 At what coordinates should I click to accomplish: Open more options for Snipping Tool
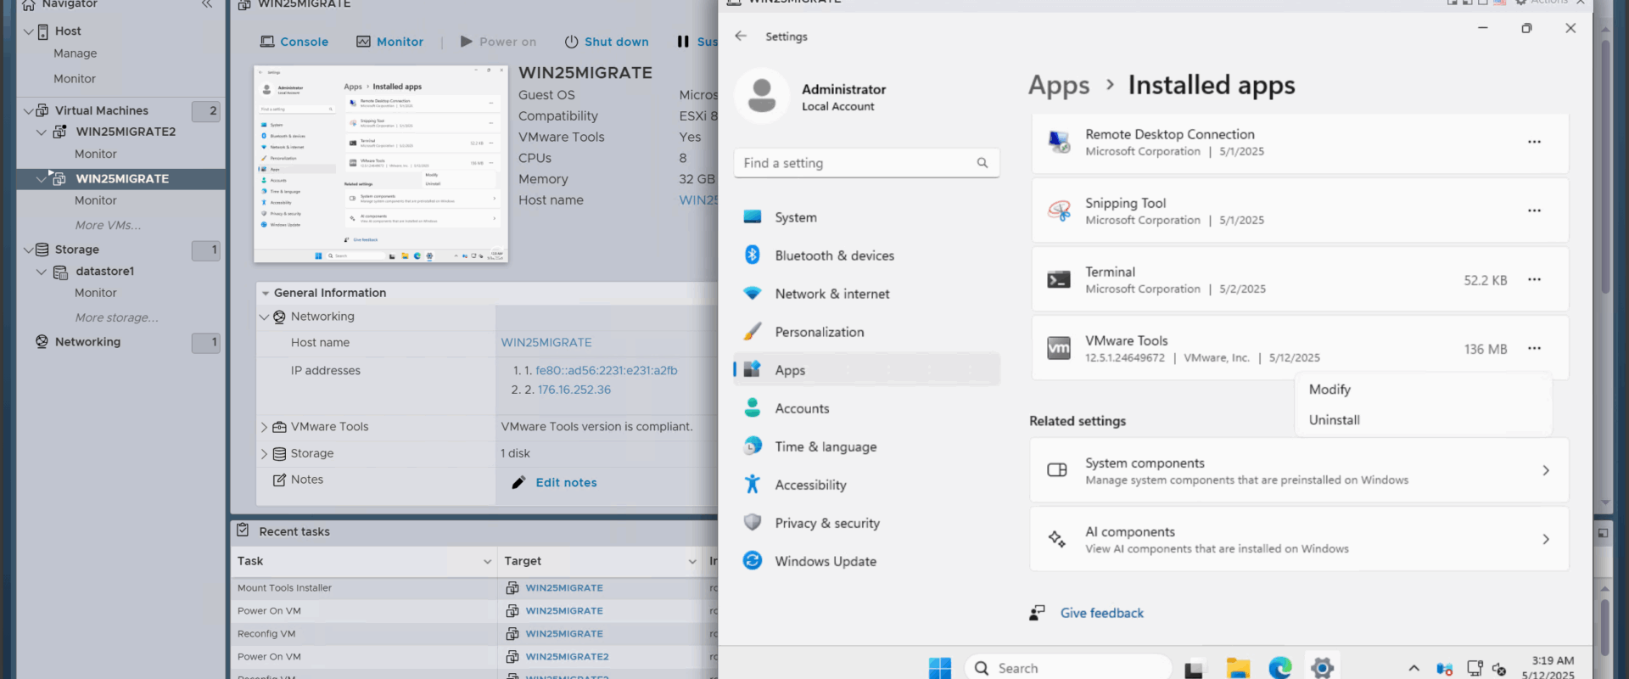click(x=1534, y=210)
